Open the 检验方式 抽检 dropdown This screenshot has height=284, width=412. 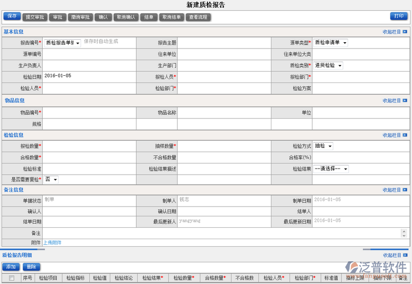pyautogui.click(x=323, y=146)
